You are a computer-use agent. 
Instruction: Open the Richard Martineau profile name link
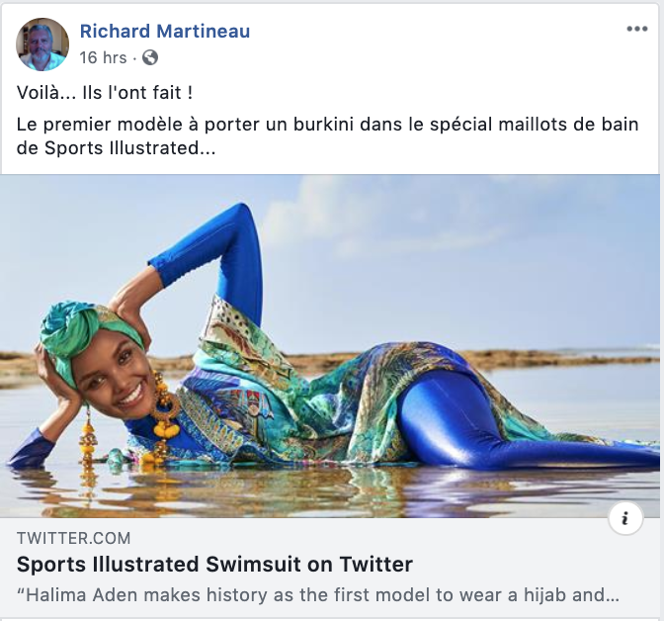(165, 32)
